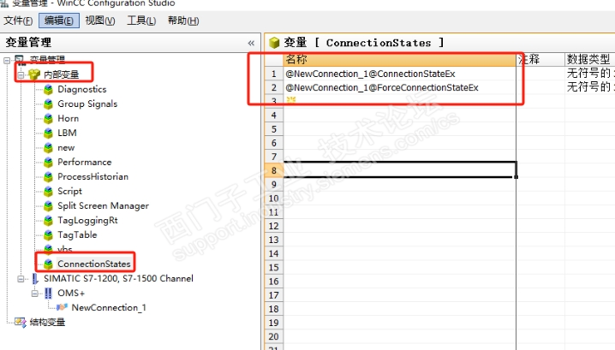Open the 工具(L) menu
Viewport: 615px width, 350px height.
(x=141, y=21)
